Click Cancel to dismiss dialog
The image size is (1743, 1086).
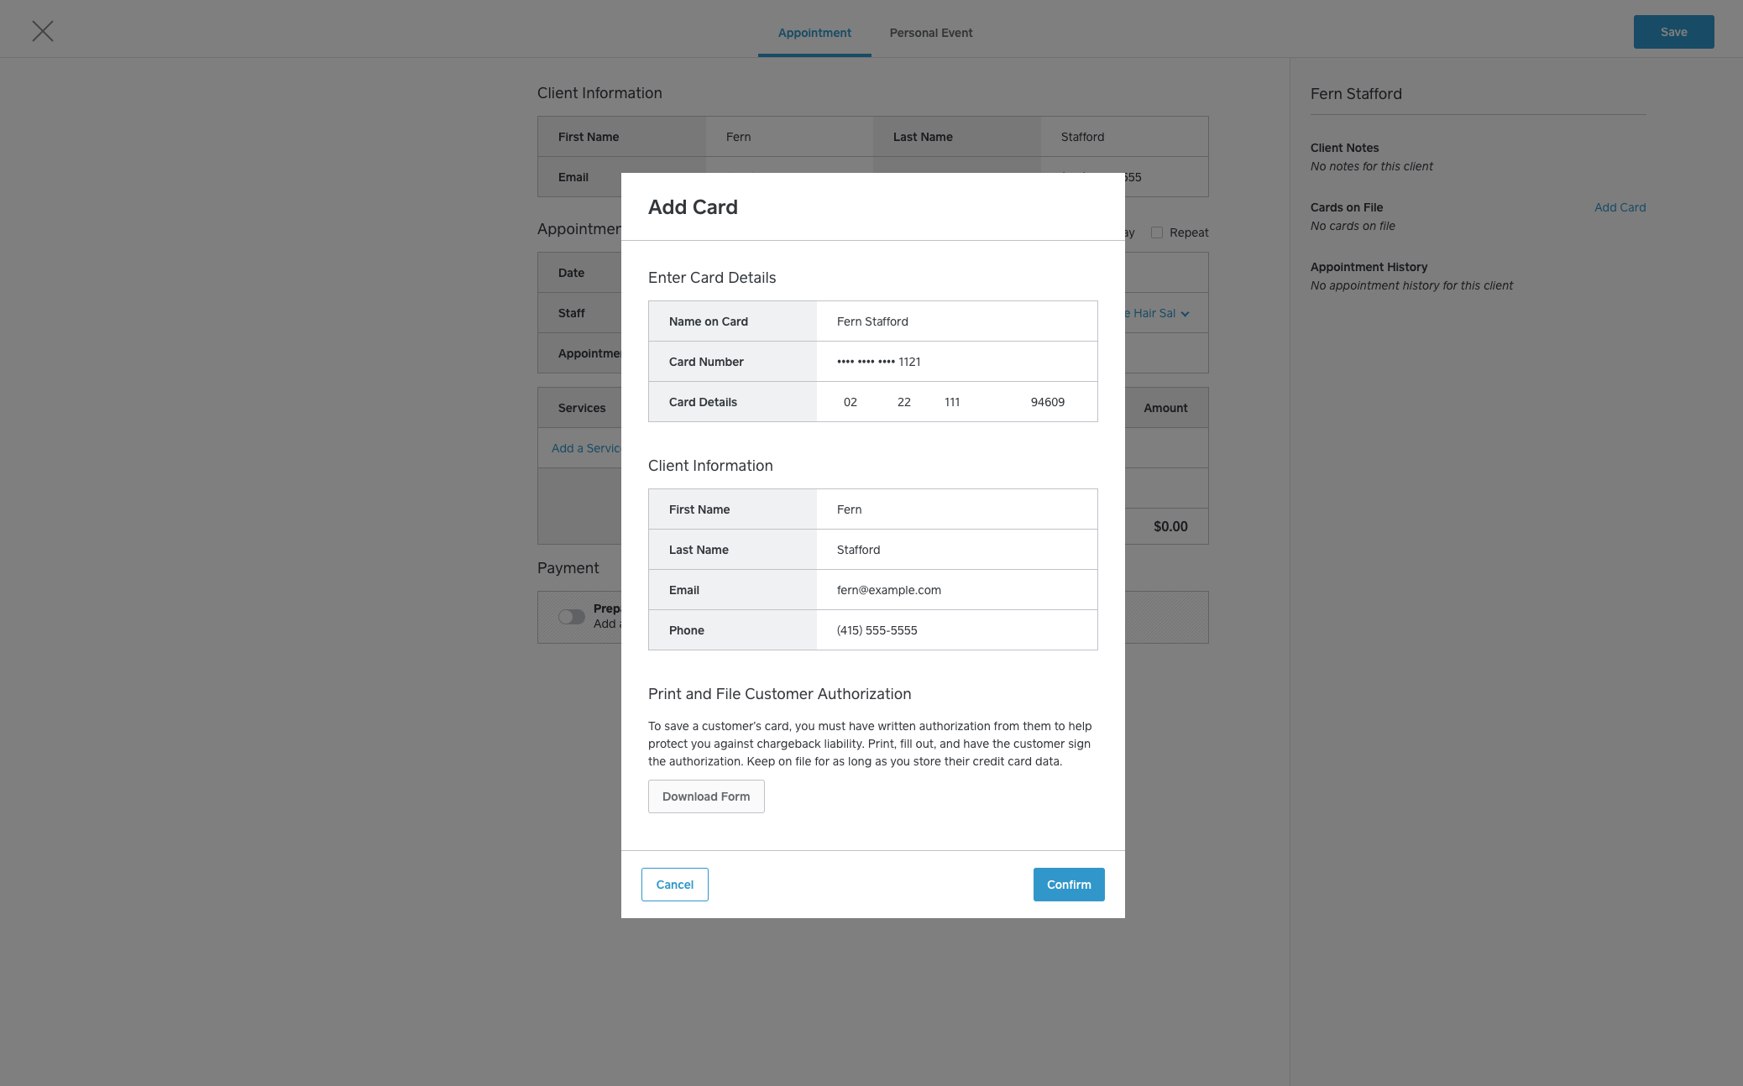674,885
